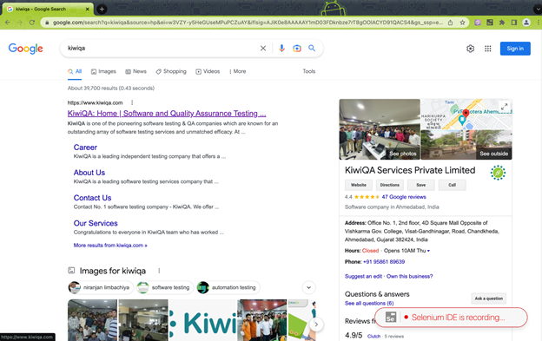The width and height of the screenshot is (542, 341).
Task: Click the Selenium IDE recording badge icon
Action: pos(391,318)
